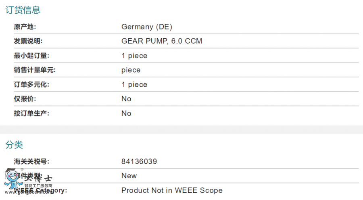Click the Gongboshi mascot logo icon

[x=13, y=179]
